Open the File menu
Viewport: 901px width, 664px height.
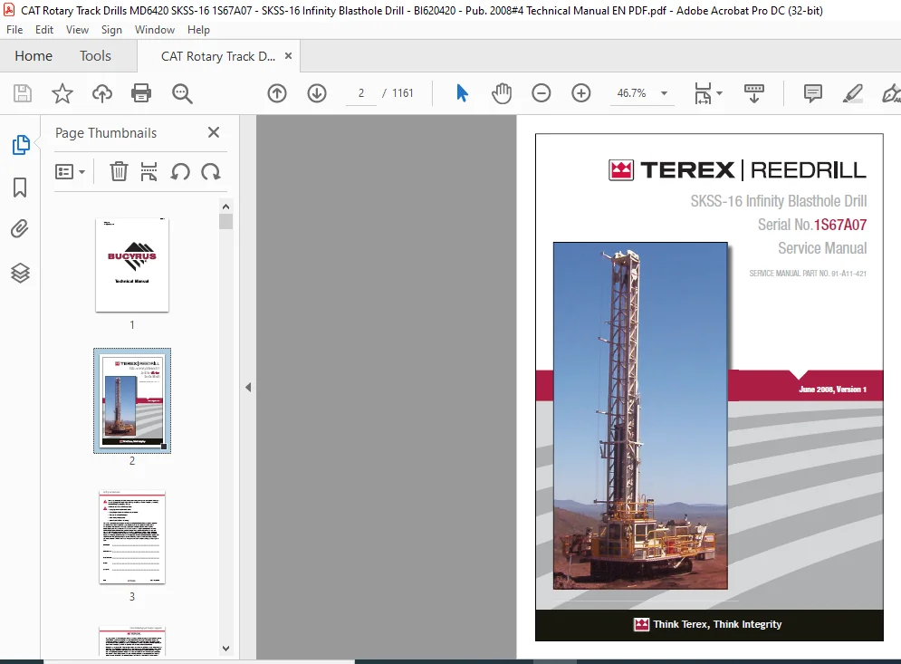14,30
